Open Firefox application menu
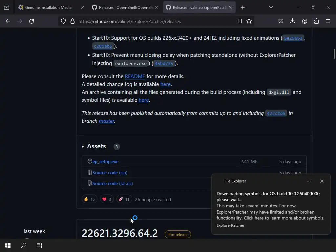Image resolution: width=336 pixels, height=252 pixels. click(328, 21)
